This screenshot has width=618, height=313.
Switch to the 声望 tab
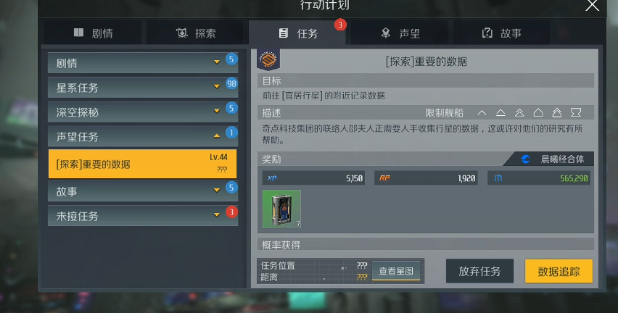(x=400, y=33)
